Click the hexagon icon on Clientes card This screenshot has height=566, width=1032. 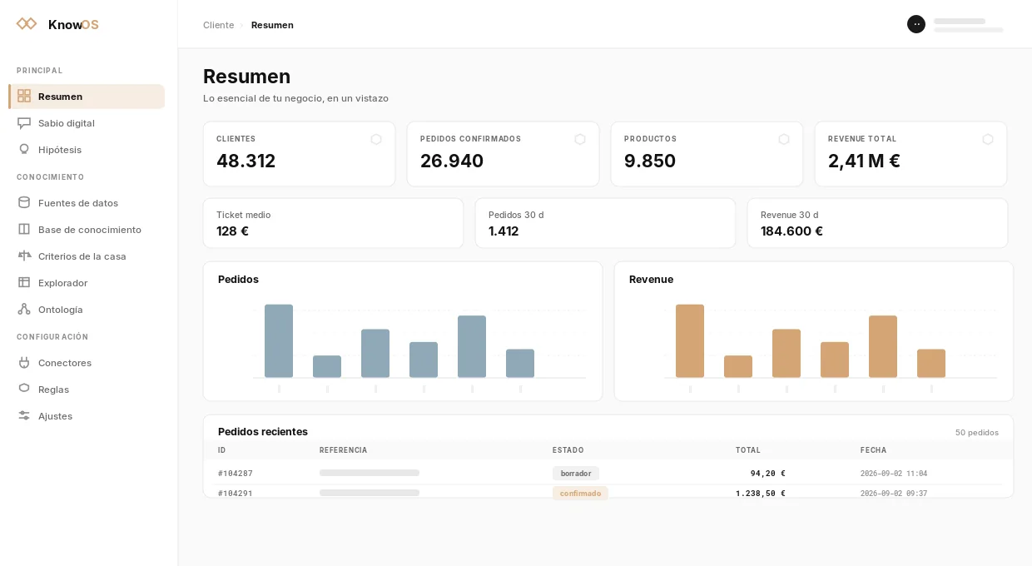point(376,139)
